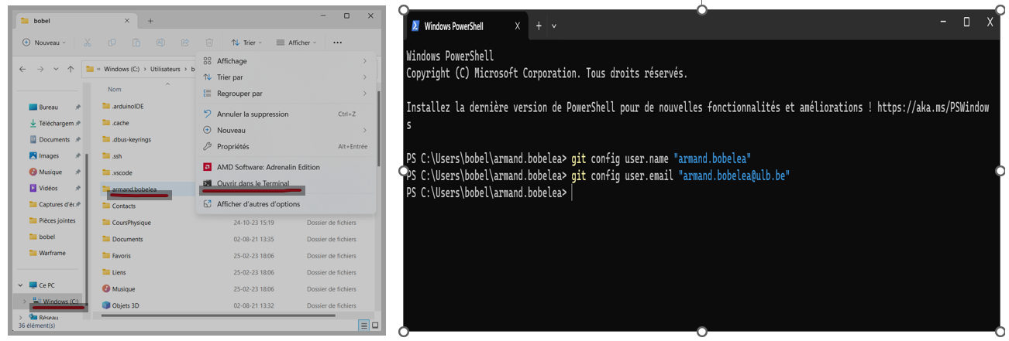
Task: Go up one folder level with up arrow
Action: (71, 69)
